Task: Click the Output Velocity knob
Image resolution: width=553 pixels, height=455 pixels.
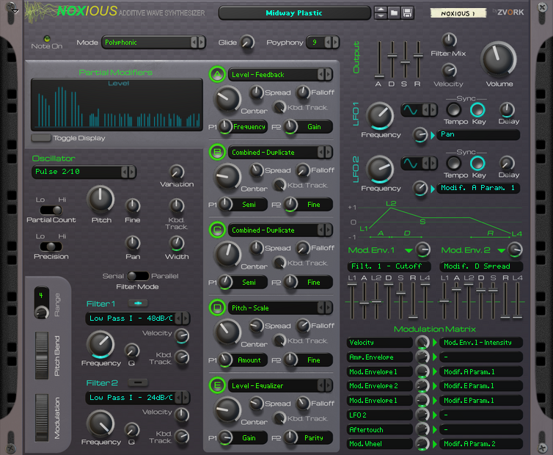Action: point(449,70)
